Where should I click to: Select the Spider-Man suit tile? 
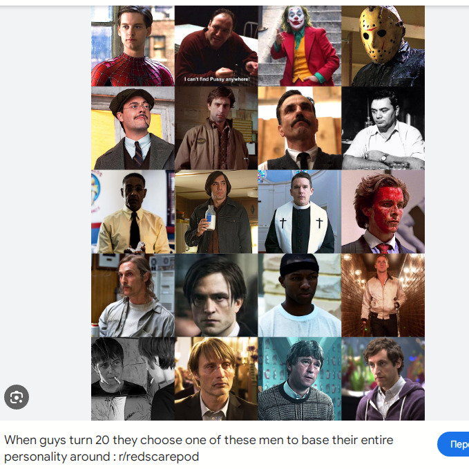133,46
